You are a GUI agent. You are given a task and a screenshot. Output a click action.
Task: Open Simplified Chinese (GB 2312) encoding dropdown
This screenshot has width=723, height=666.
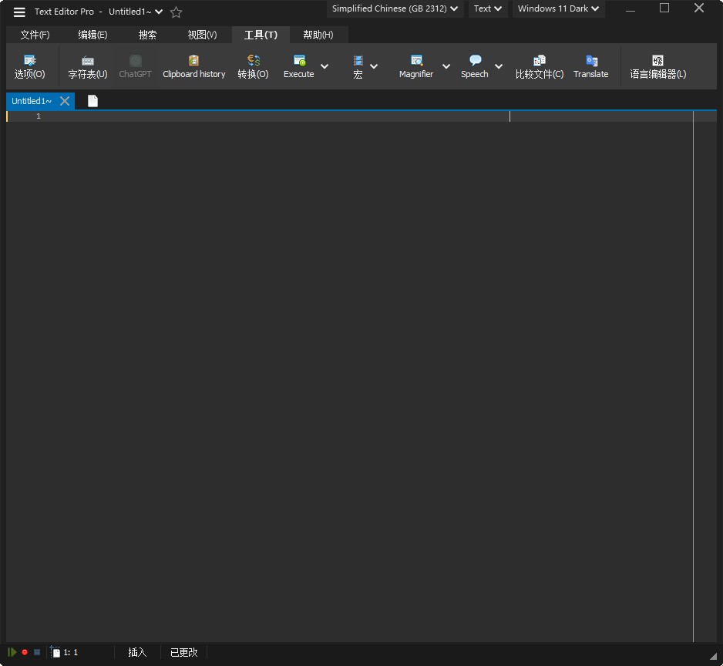395,8
